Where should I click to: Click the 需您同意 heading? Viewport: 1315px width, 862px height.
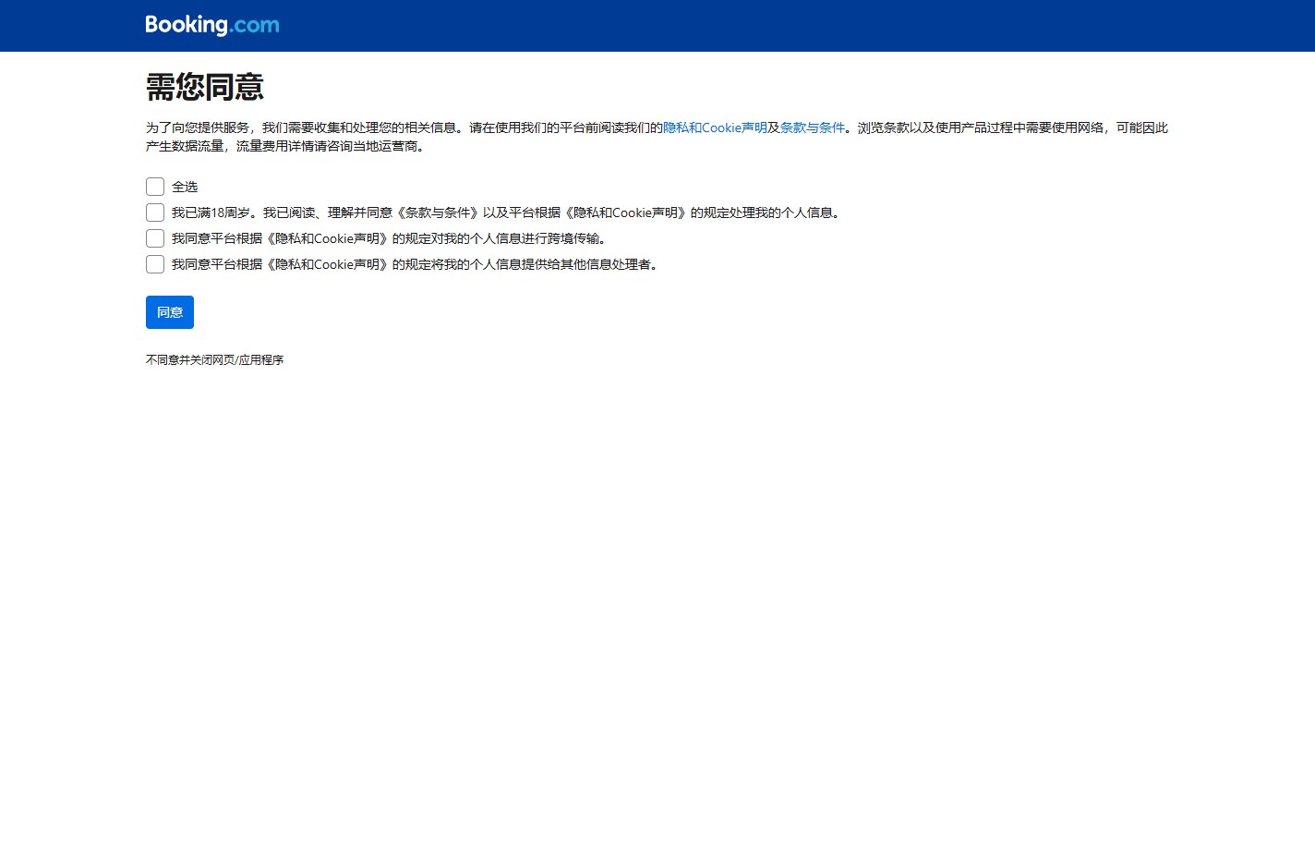[x=205, y=87]
